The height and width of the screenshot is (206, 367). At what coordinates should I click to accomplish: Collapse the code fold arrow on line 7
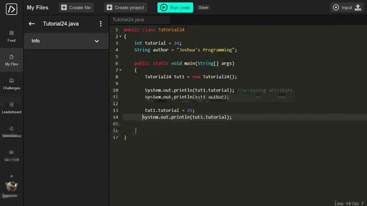pos(120,70)
